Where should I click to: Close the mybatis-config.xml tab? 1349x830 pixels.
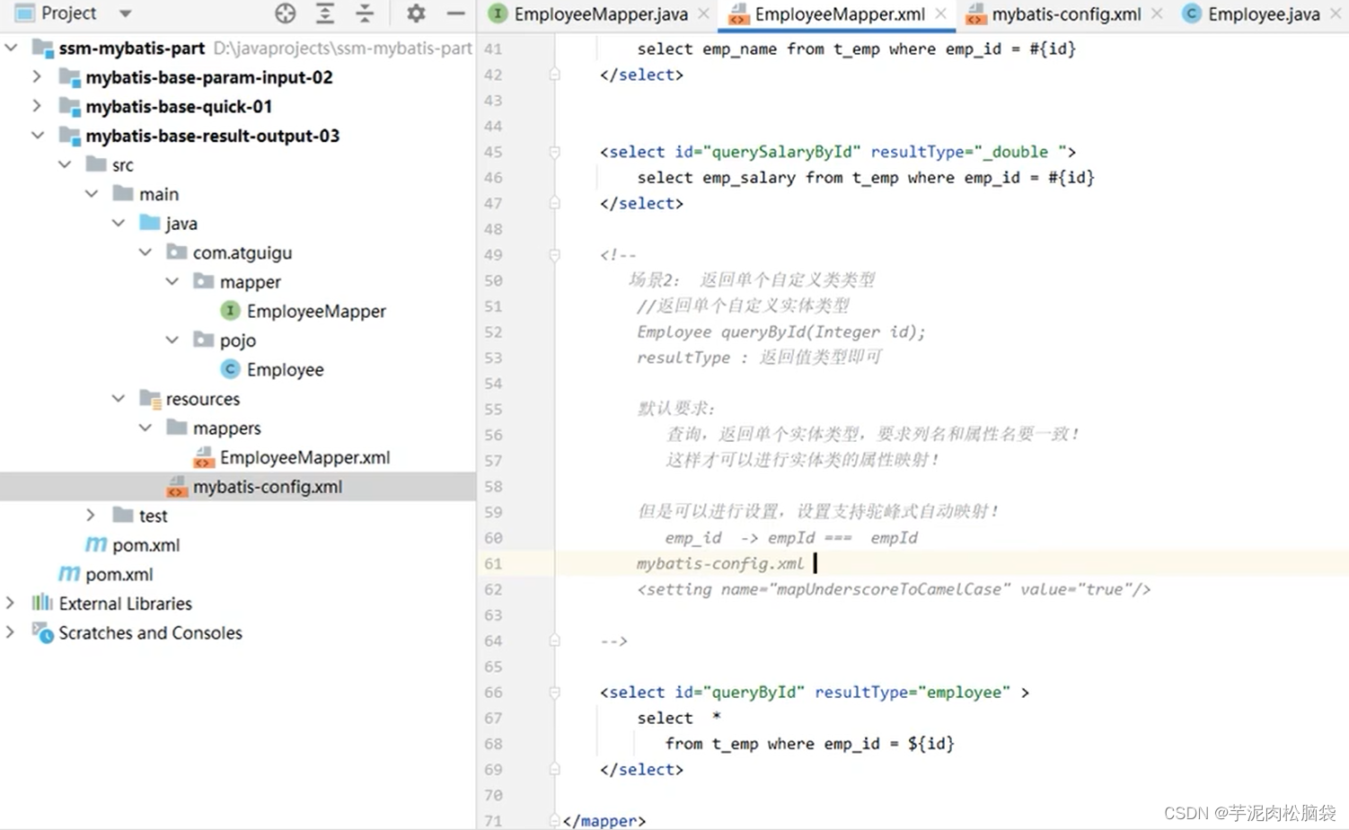tap(1157, 13)
